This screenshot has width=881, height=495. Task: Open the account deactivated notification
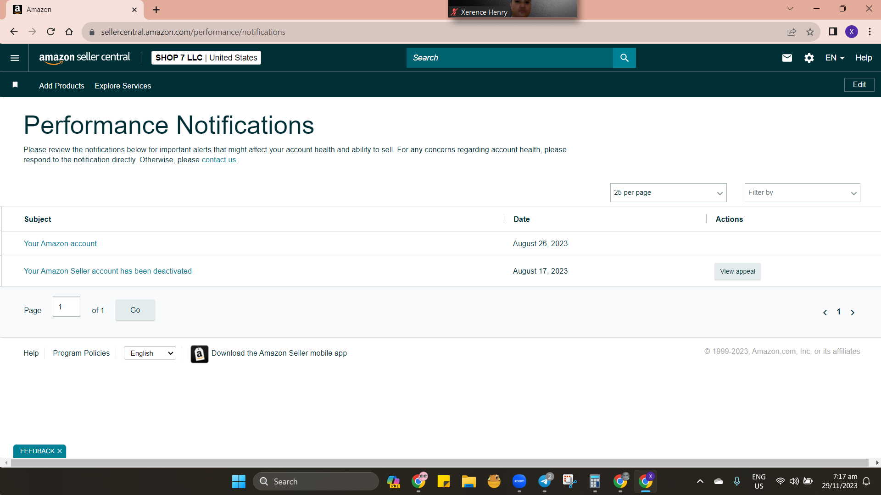coord(108,271)
